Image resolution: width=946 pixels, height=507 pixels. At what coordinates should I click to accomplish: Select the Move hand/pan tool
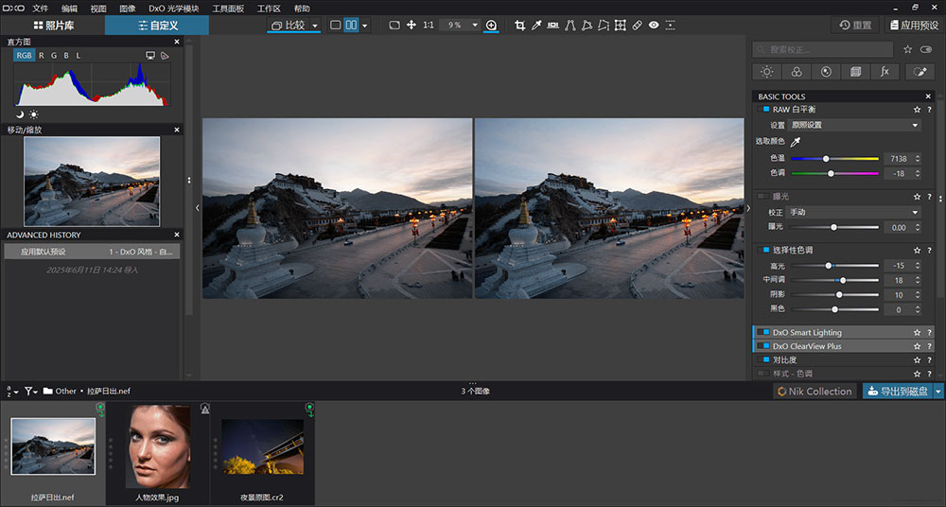point(412,26)
